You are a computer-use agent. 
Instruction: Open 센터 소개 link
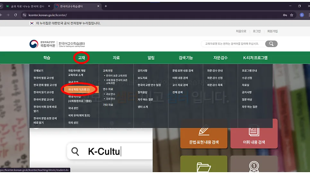click(x=143, y=107)
